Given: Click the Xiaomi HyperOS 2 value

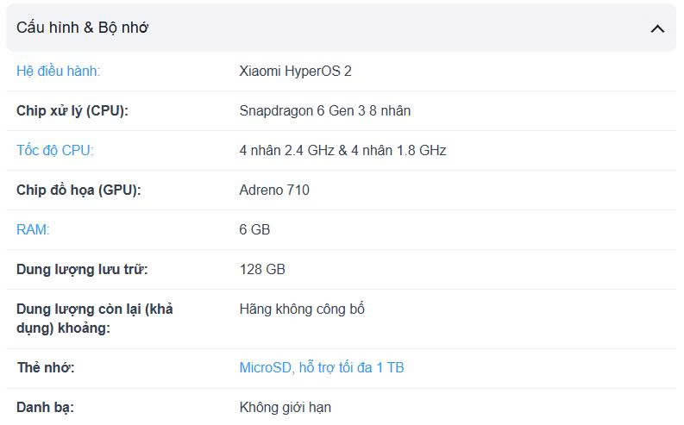Looking at the screenshot, I should click(295, 71).
